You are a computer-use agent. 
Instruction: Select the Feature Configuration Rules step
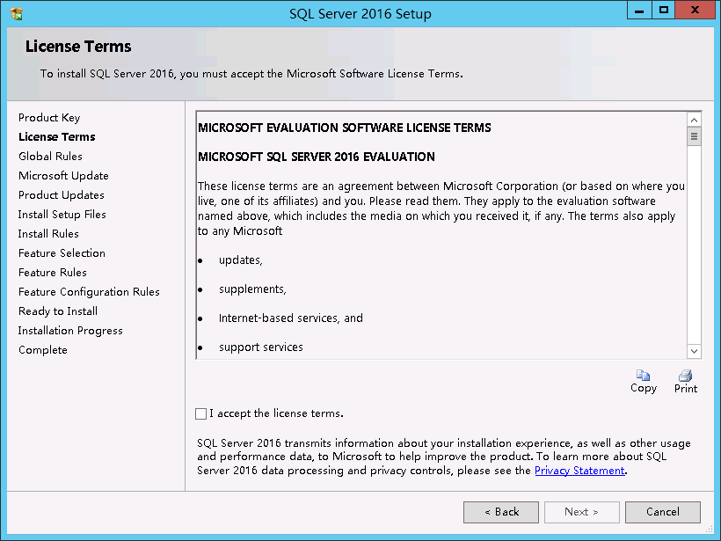point(89,292)
